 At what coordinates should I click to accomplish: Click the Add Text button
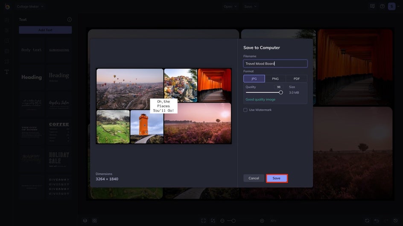click(x=45, y=30)
